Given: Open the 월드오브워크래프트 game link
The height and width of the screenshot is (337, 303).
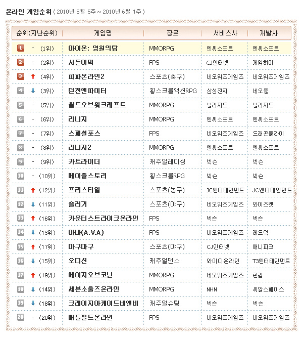Looking at the screenshot, I should 97,105.
